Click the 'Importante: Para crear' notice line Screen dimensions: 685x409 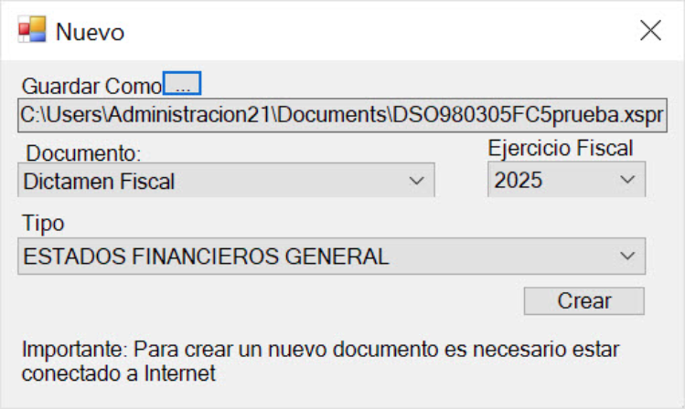click(320, 349)
